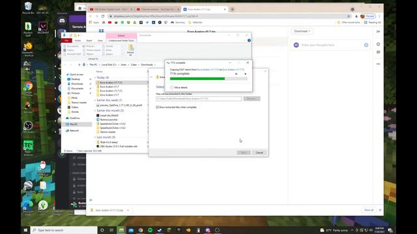Click Show all downloads link
Viewport: 417px width, 234px height.
(369, 210)
